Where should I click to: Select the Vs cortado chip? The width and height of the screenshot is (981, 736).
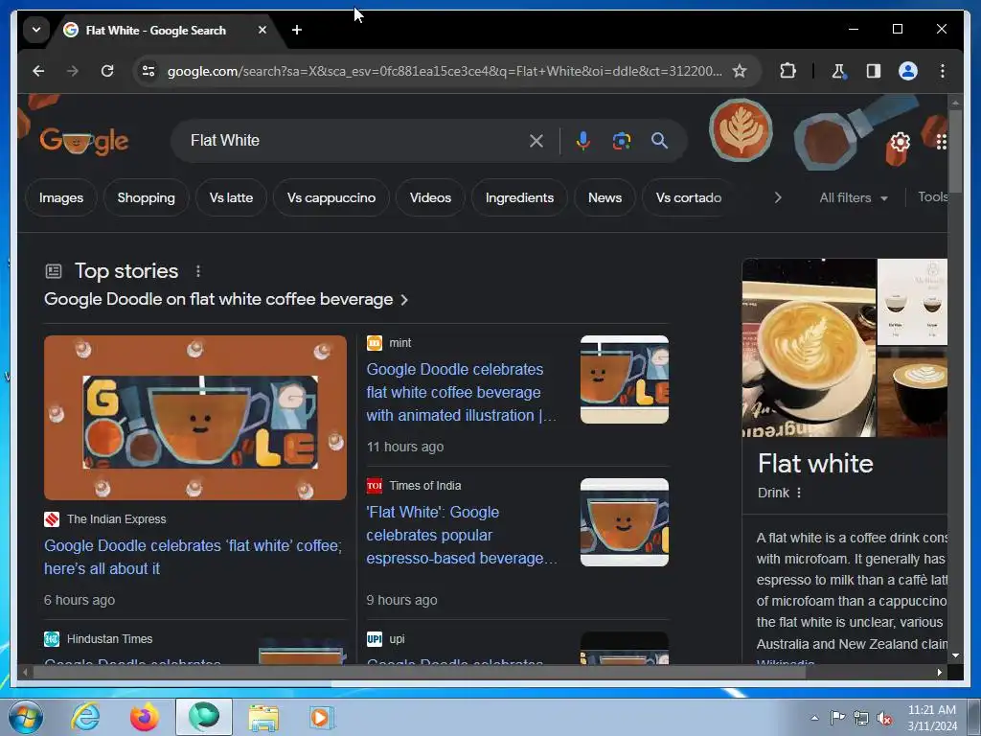(x=689, y=197)
